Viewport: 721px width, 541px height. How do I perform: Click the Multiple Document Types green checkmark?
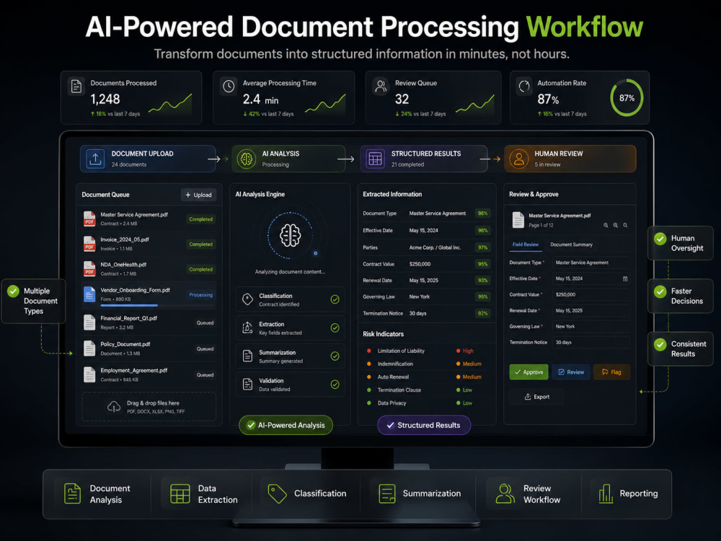pos(13,291)
